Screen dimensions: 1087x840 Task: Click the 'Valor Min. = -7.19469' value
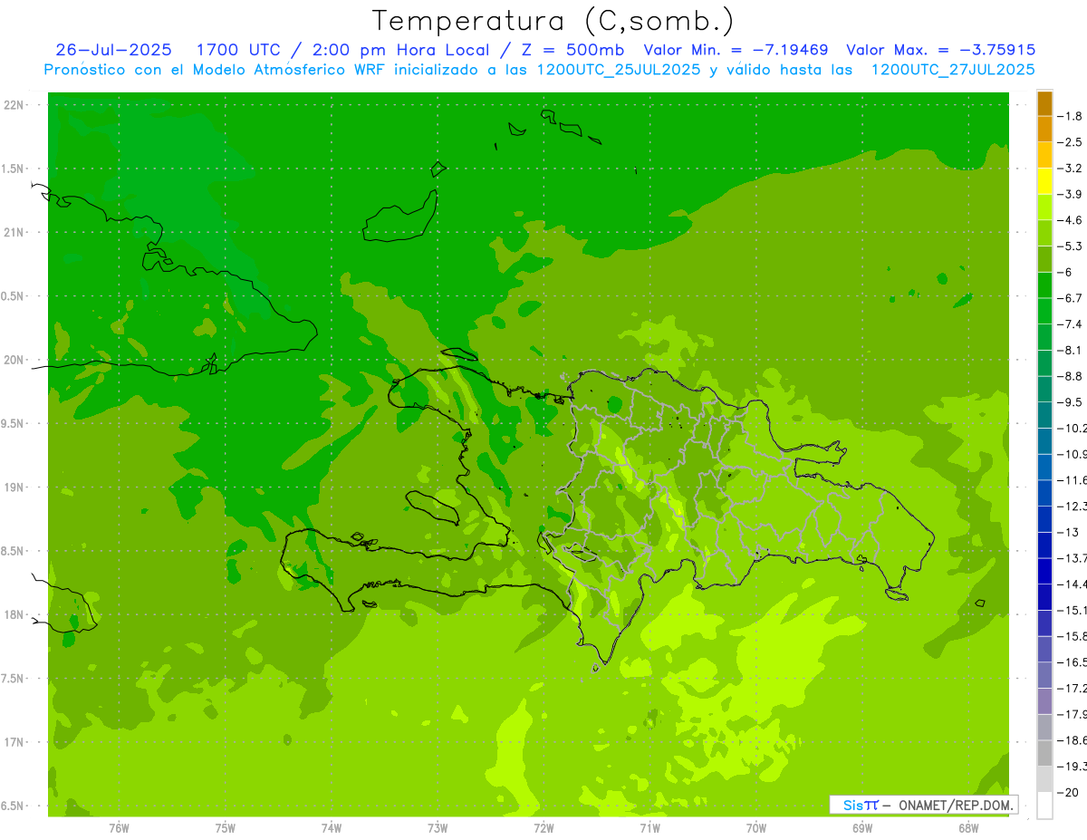(736, 50)
